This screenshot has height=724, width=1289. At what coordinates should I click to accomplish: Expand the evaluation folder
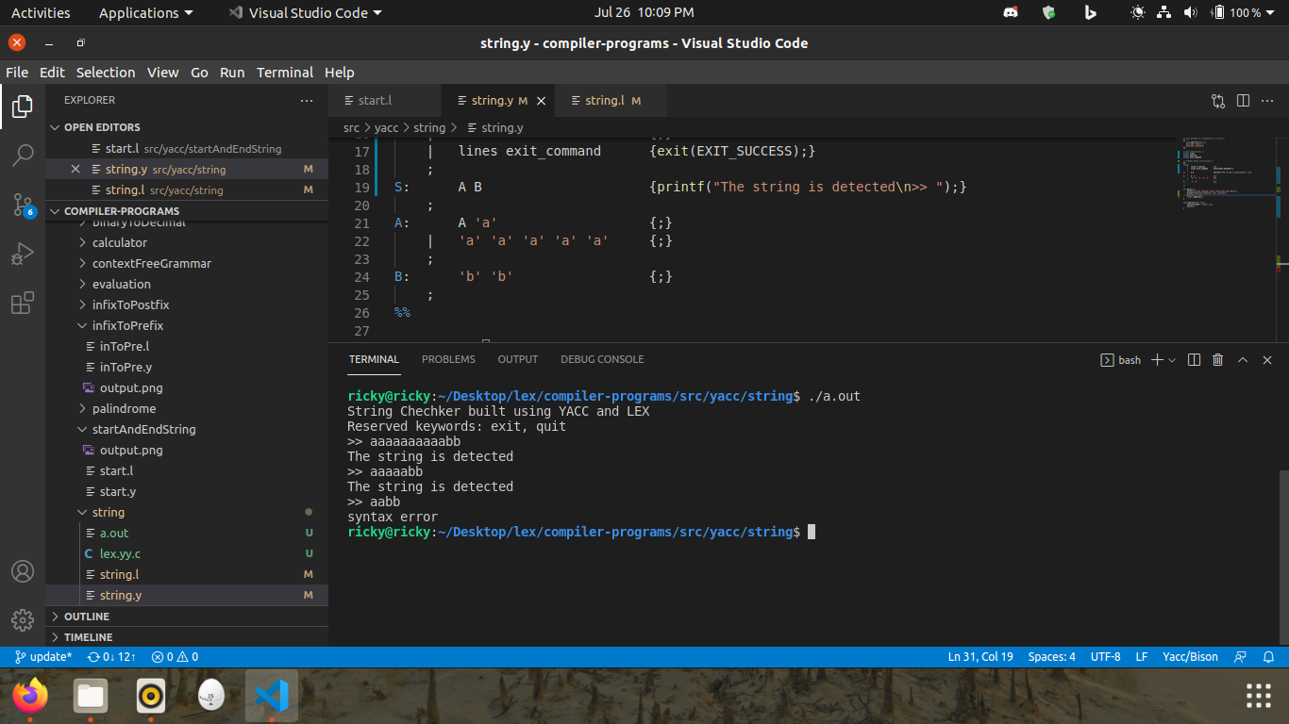187,285
